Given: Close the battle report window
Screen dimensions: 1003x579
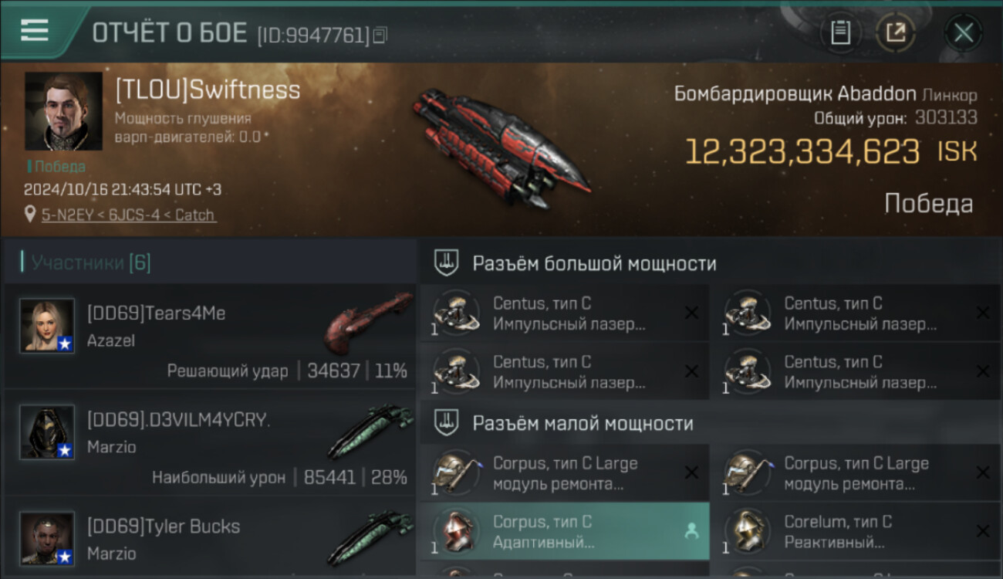Looking at the screenshot, I should 963,32.
